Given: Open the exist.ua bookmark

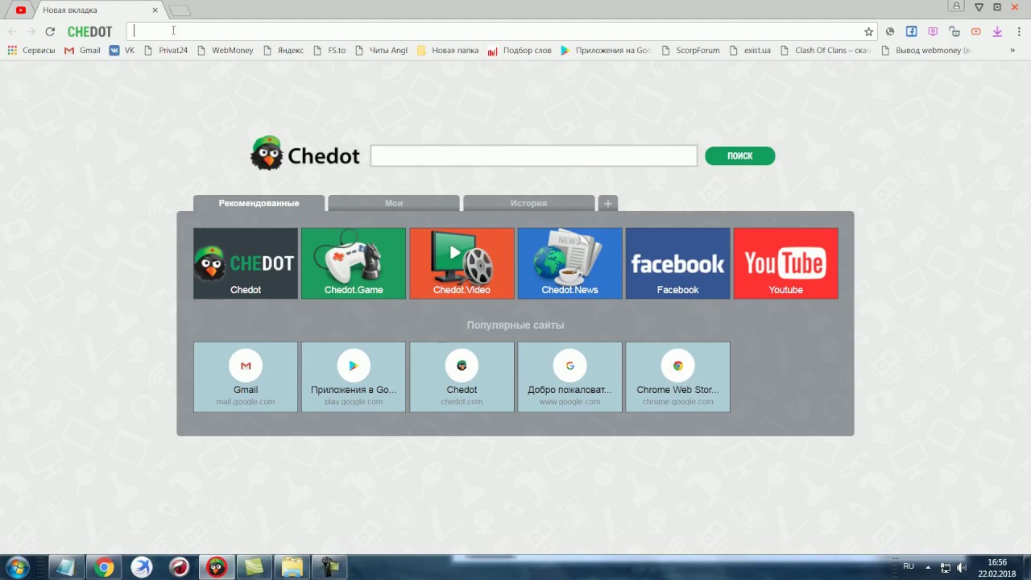Looking at the screenshot, I should pos(750,50).
